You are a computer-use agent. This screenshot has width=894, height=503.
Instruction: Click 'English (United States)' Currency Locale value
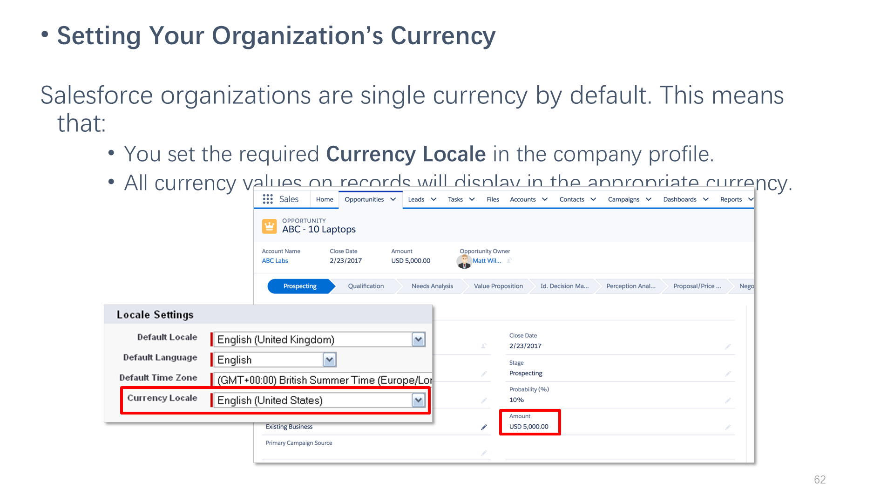click(270, 400)
